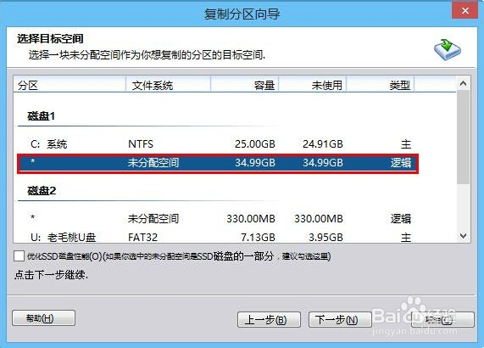Enable the optimize SSD performance checkbox
The width and height of the screenshot is (484, 348).
coord(19,255)
